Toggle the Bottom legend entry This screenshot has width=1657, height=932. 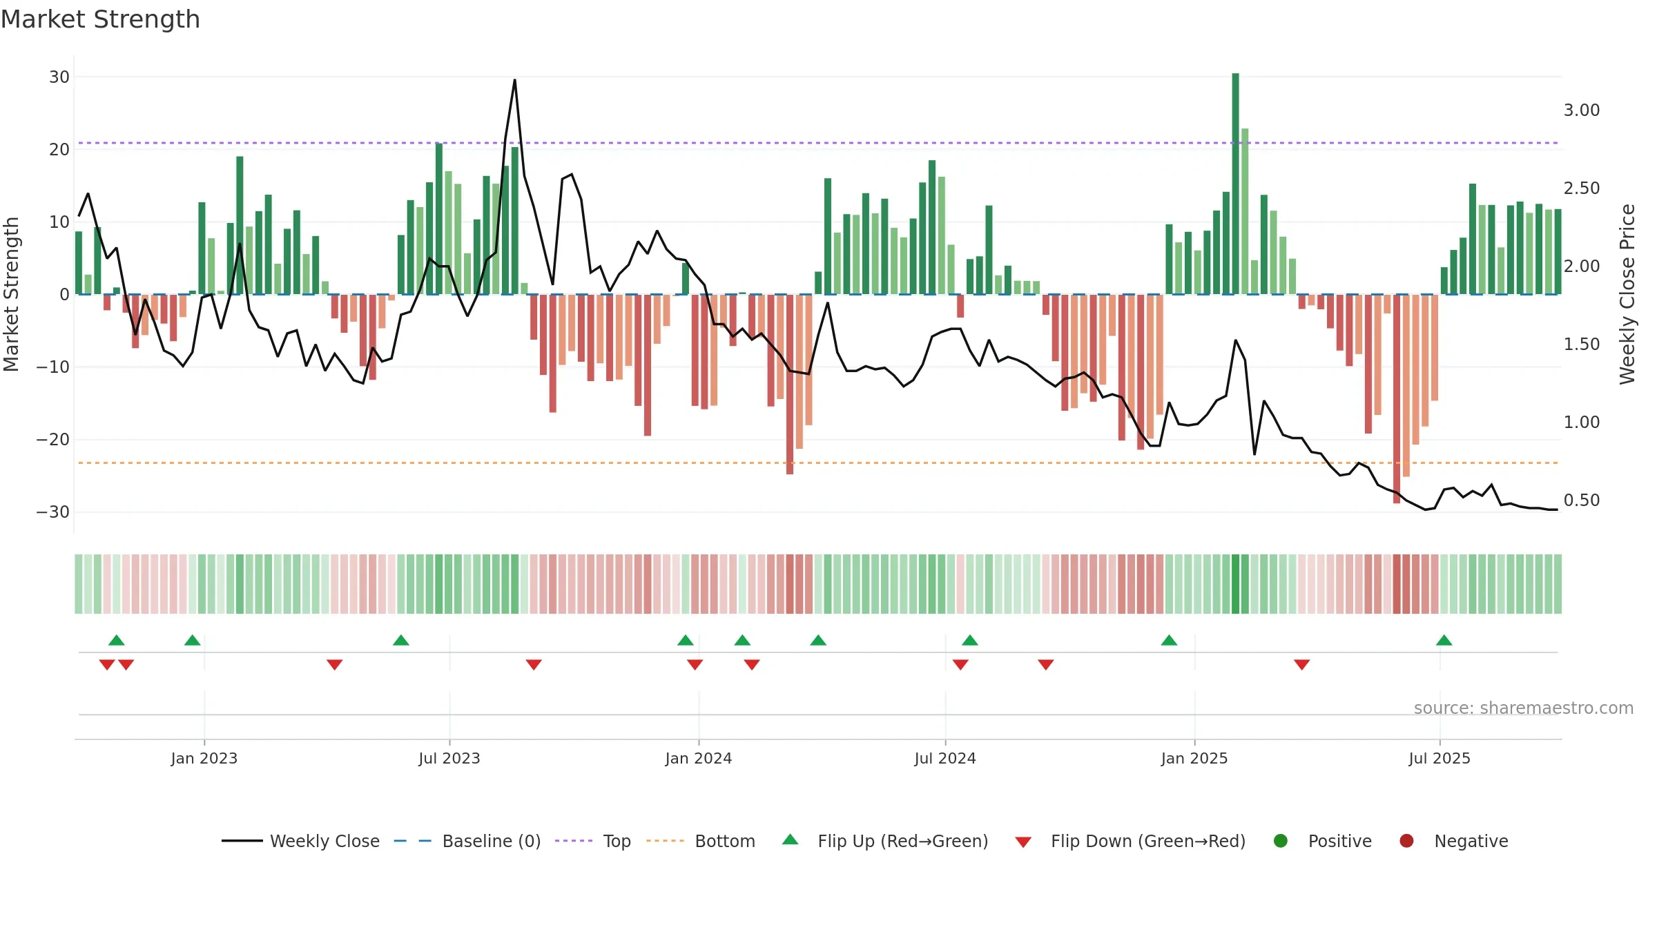coord(701,841)
